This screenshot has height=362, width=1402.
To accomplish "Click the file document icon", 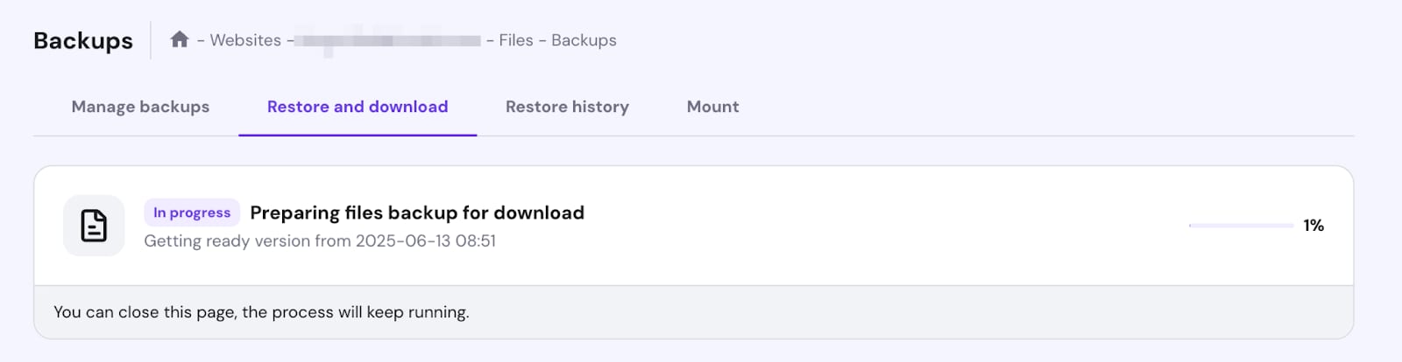I will 94,226.
